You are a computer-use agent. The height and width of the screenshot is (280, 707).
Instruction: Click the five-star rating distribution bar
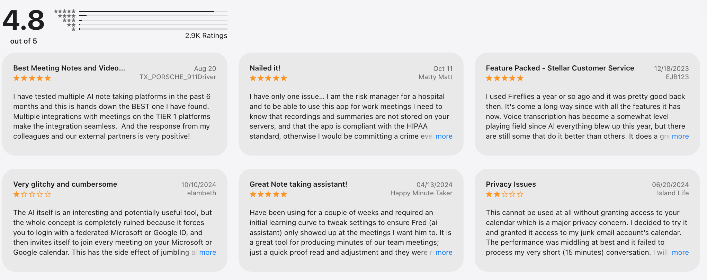click(x=153, y=11)
